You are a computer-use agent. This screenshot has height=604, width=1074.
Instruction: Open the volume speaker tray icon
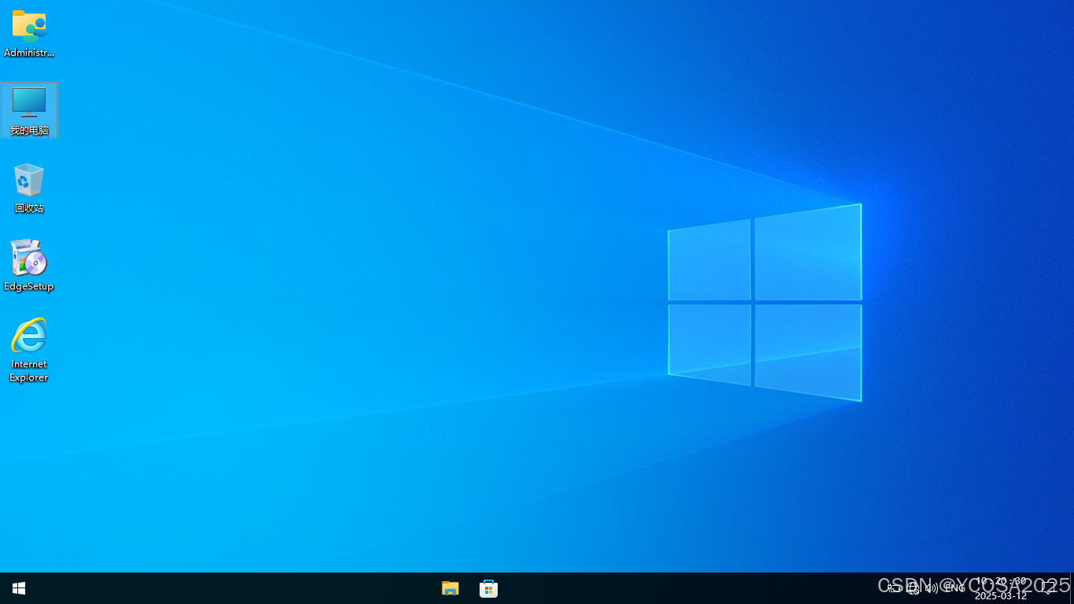932,587
